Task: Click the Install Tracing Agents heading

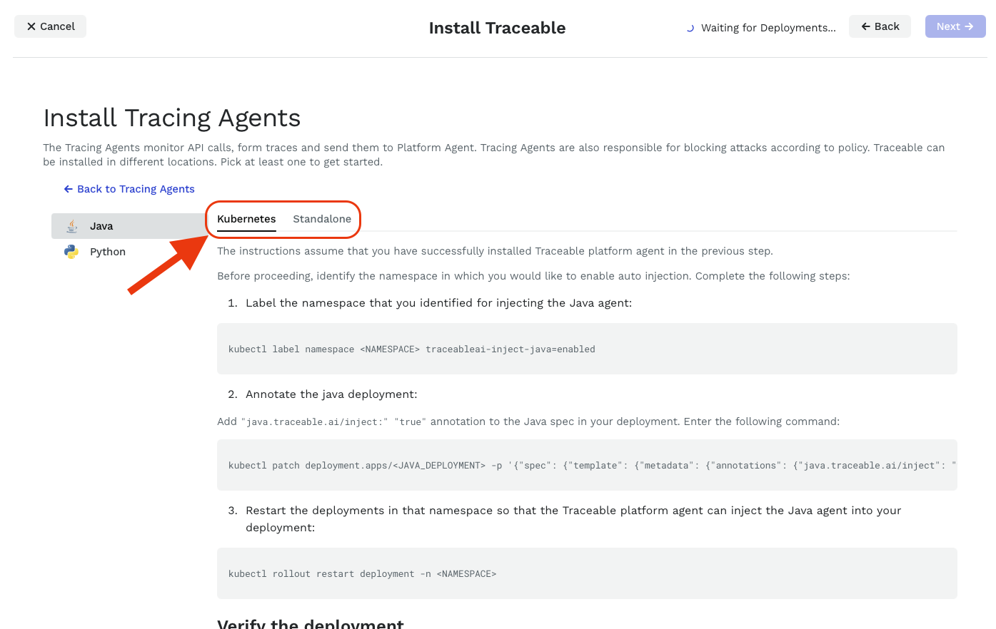Action: click(x=172, y=118)
